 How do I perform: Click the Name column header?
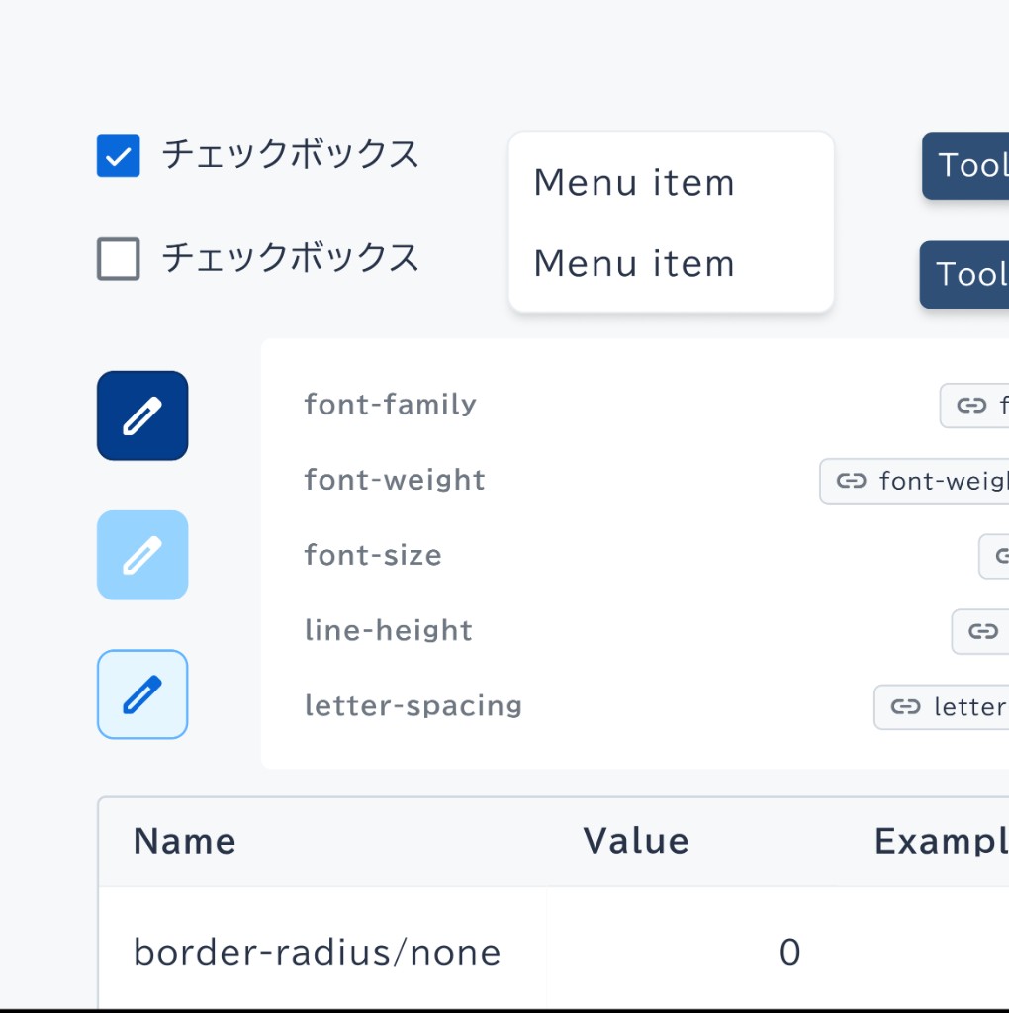[185, 841]
